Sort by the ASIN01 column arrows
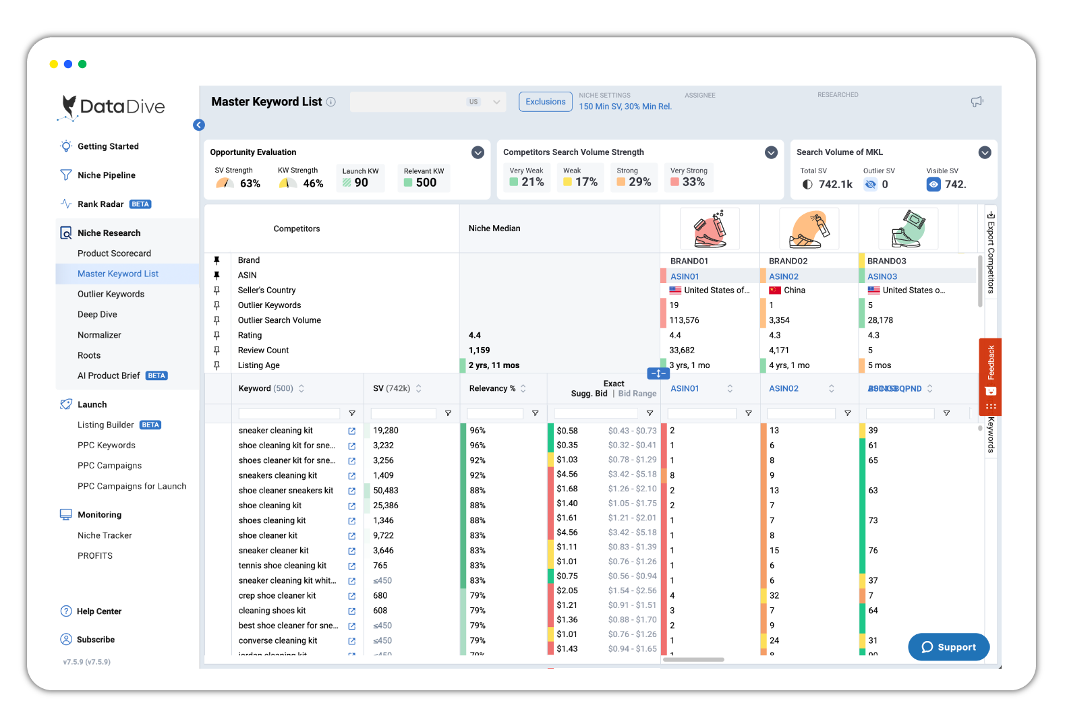The width and height of the screenshot is (1065, 728). [730, 388]
